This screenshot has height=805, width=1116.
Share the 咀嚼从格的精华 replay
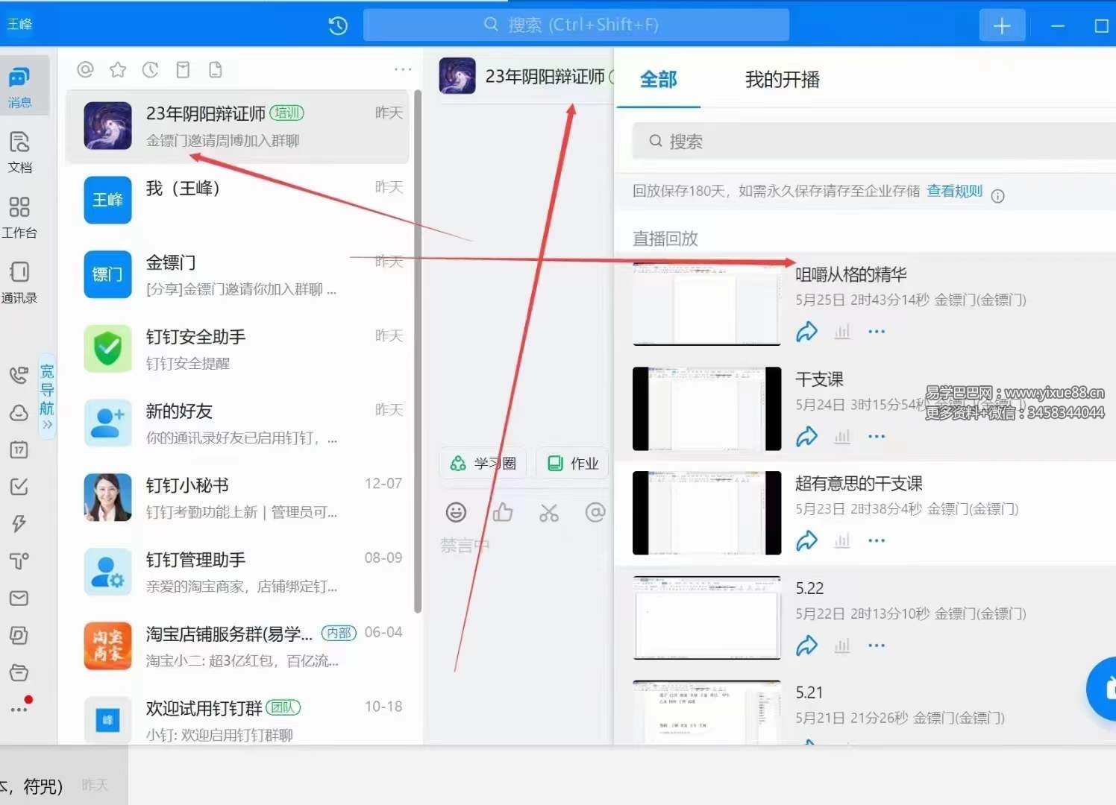(x=806, y=332)
